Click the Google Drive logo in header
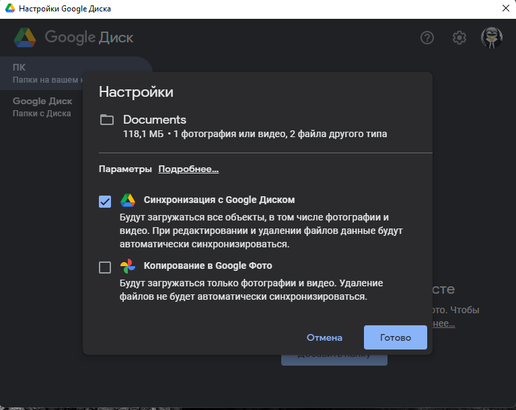 click(x=25, y=38)
